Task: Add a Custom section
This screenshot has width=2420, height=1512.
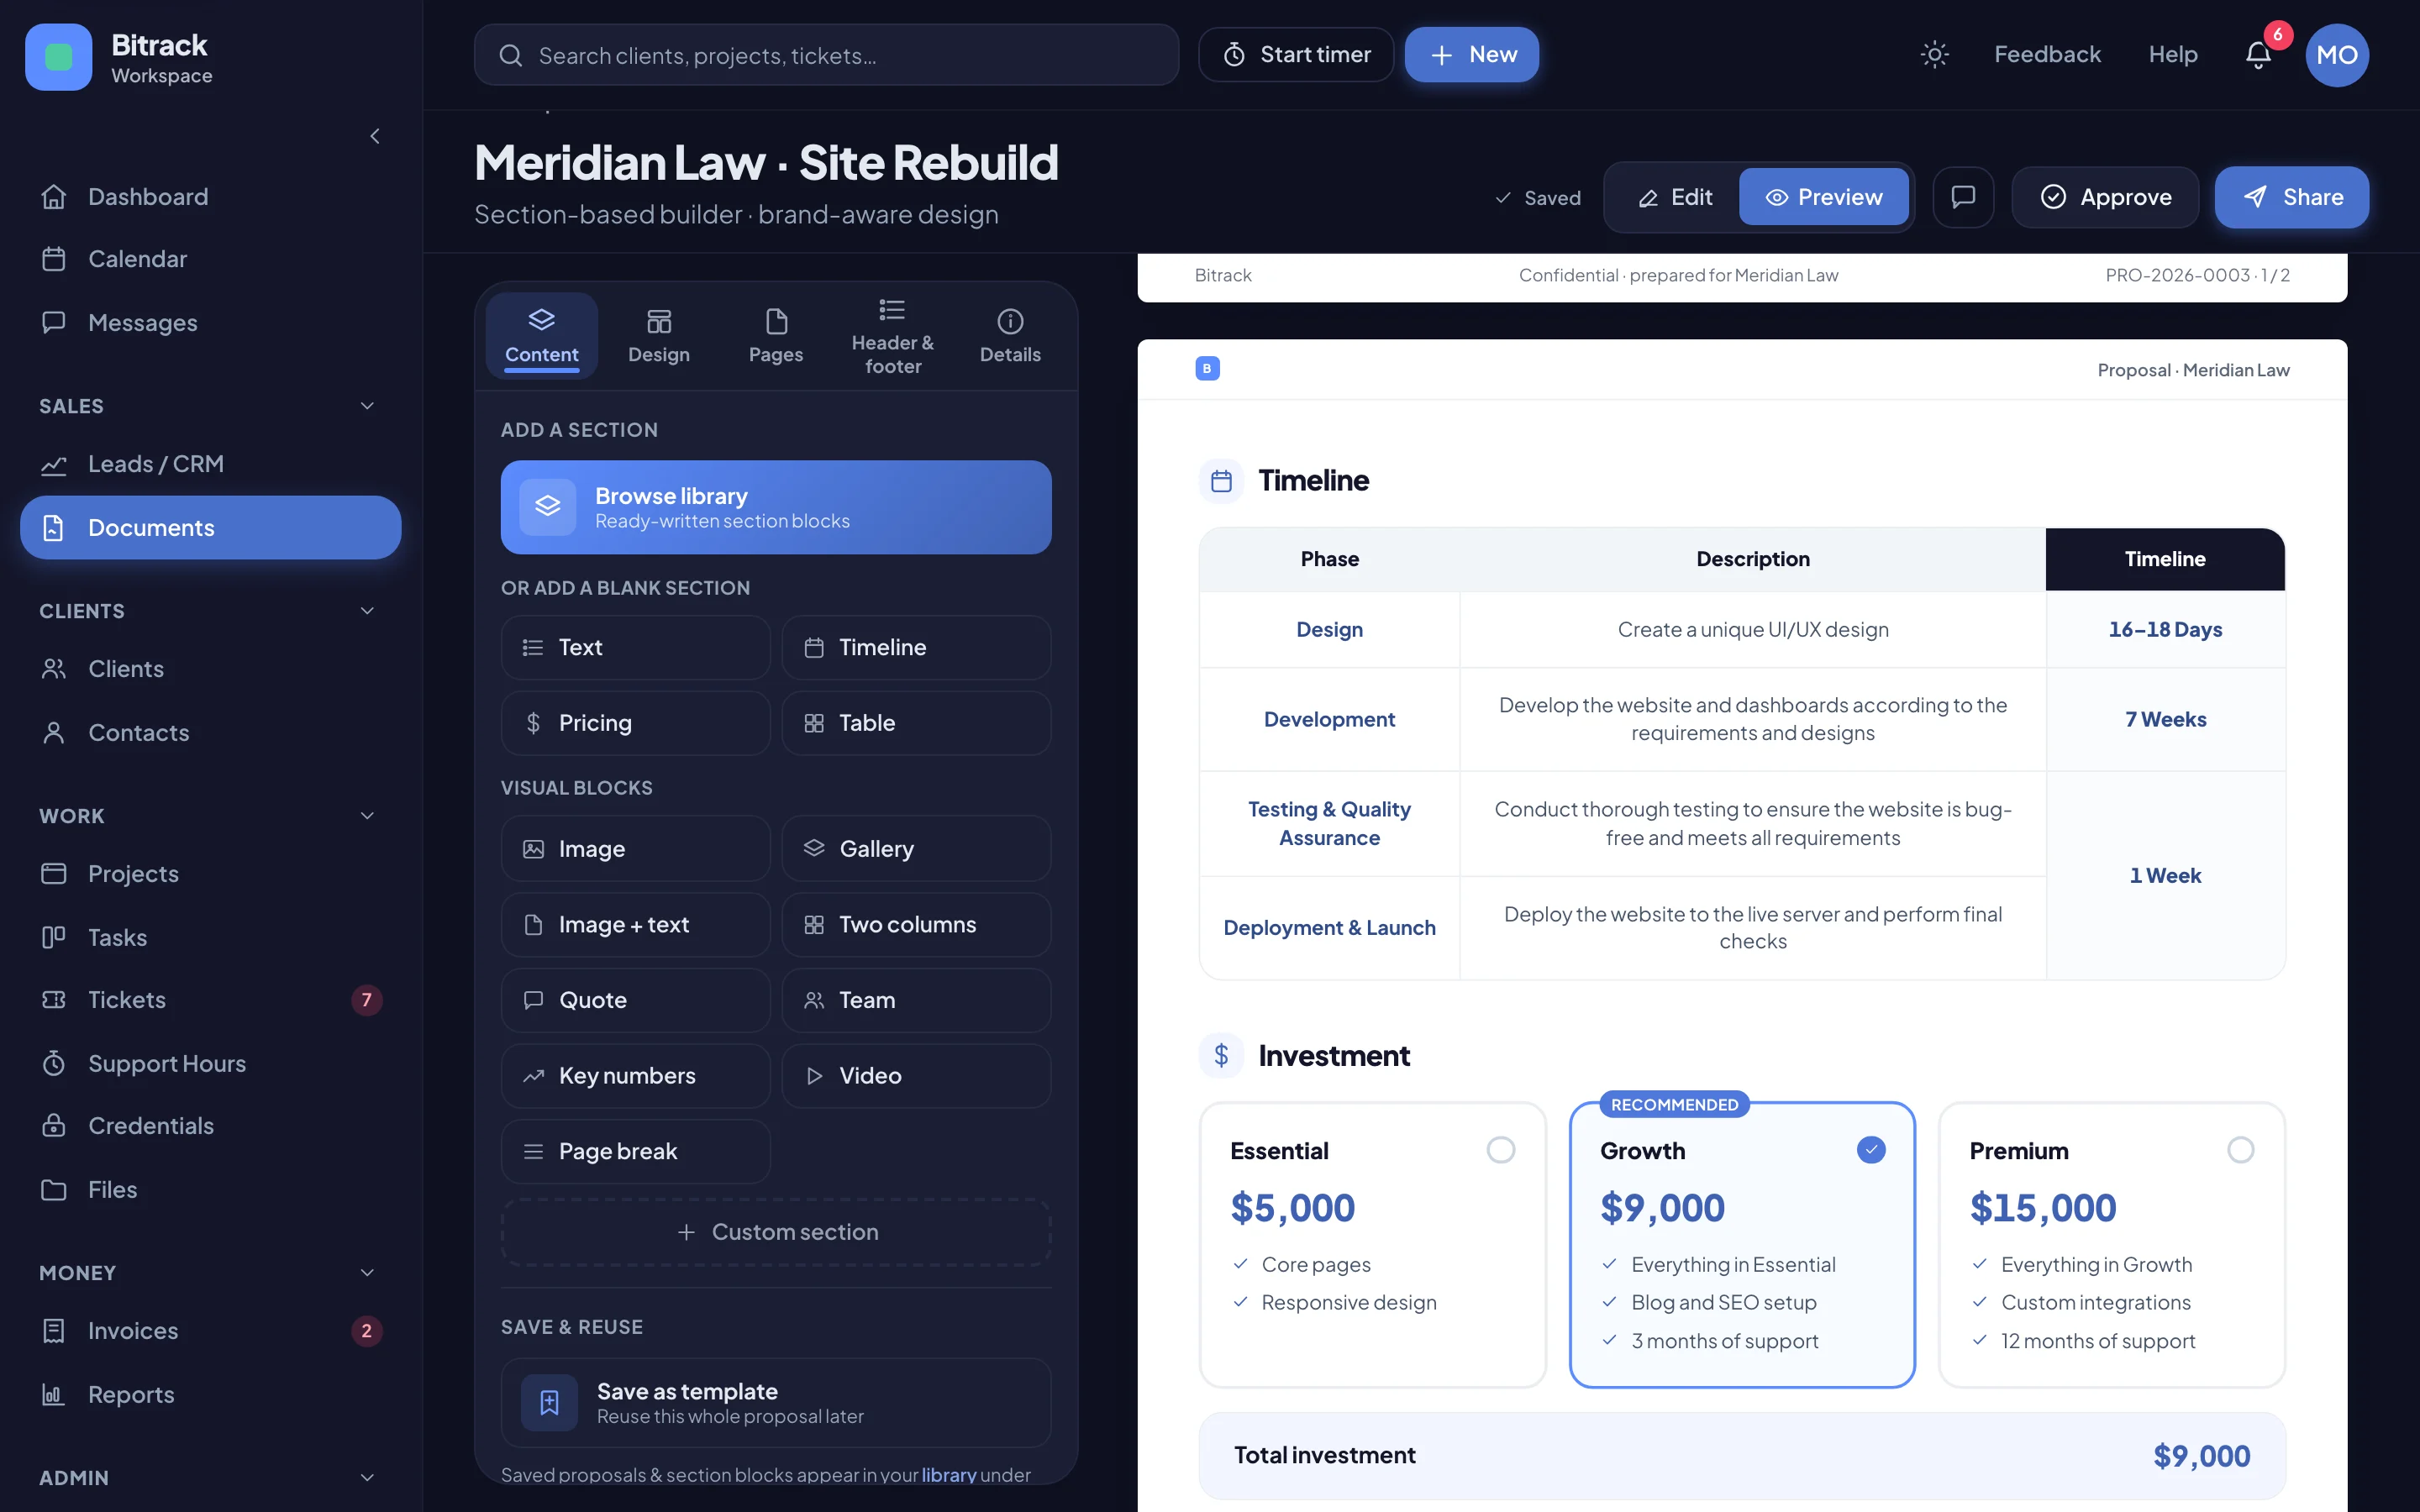Action: point(776,1232)
